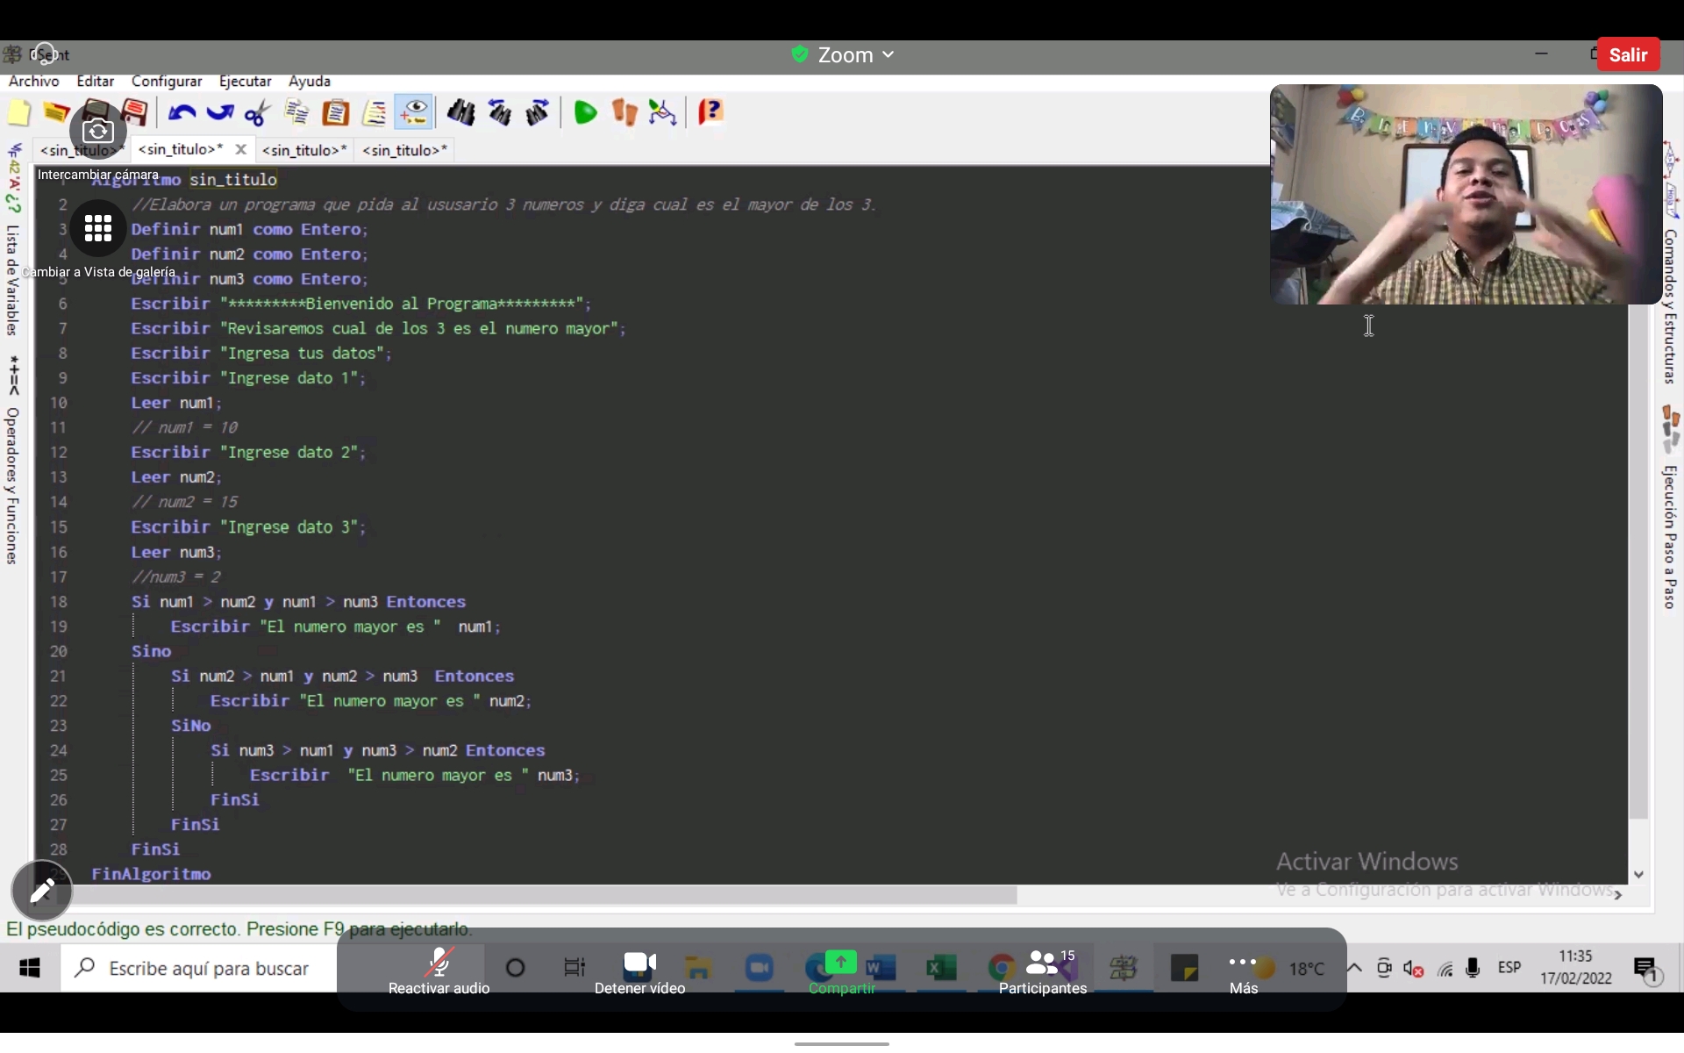Screen dimensions: 1684x1053
Task: Click the comment line '//num3 = 2'
Action: [x=175, y=577]
